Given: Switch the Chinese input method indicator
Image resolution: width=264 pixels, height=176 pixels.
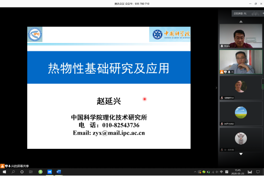Looking at the screenshot, I should (x=221, y=172).
